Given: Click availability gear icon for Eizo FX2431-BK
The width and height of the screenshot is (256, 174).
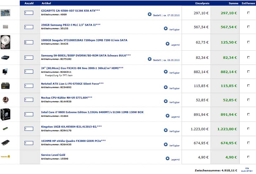Looking at the screenshot, I should (x=165, y=72).
